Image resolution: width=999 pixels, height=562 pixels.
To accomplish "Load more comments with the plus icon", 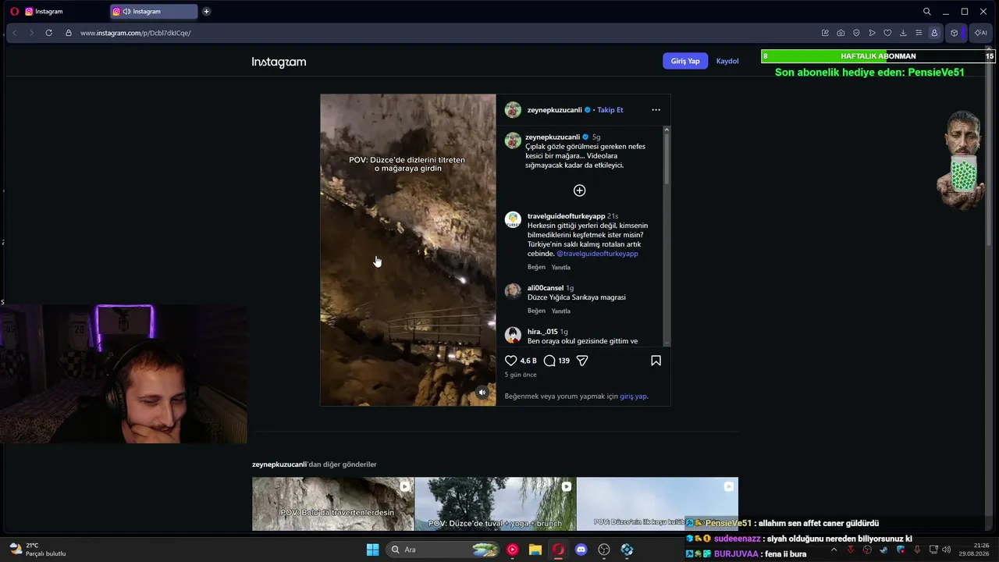I will [x=579, y=190].
